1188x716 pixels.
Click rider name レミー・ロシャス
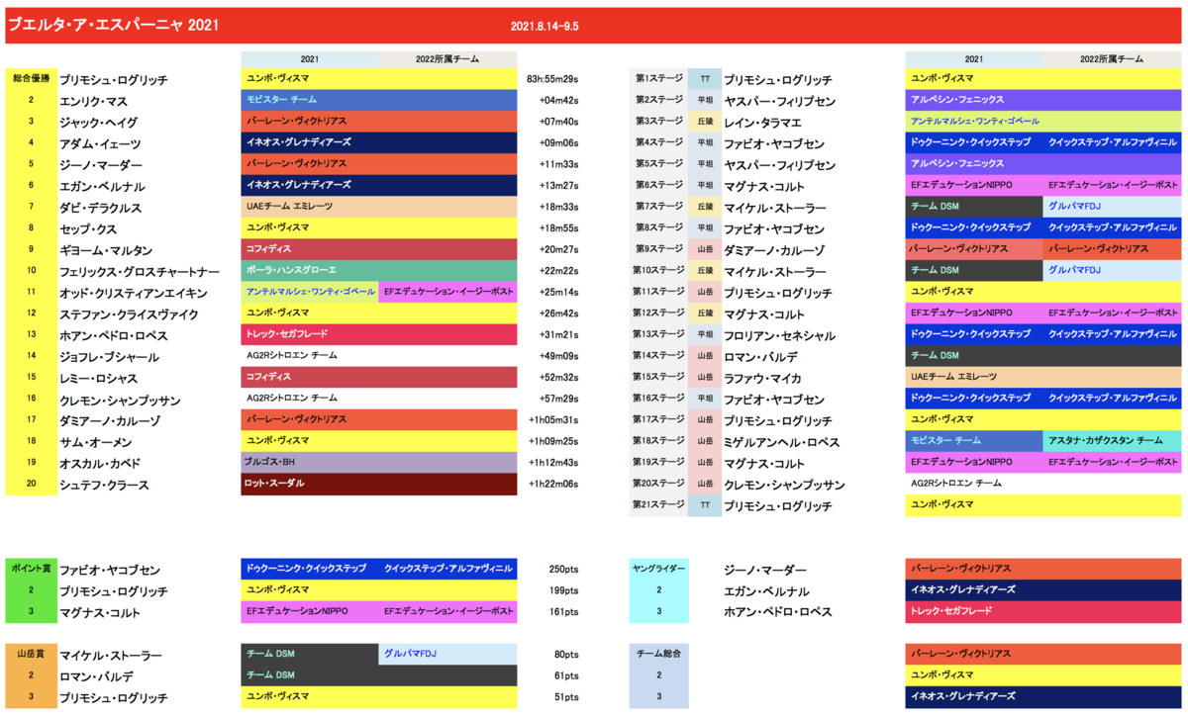tap(100, 380)
